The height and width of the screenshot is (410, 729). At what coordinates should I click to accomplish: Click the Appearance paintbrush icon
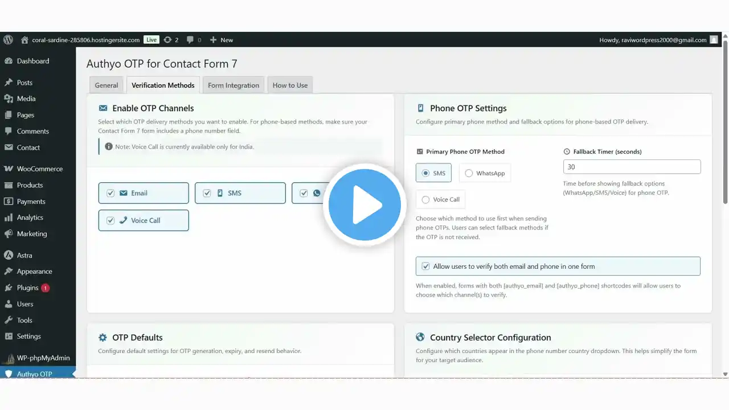coord(9,272)
